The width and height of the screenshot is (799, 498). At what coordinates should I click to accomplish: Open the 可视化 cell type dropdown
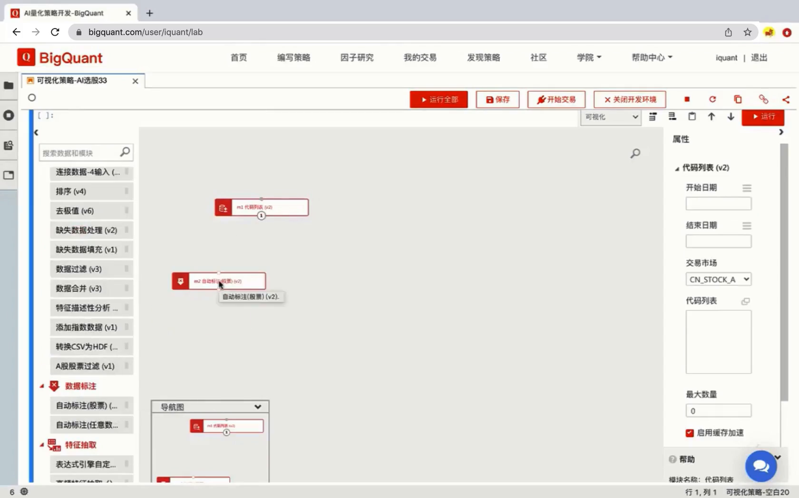(611, 117)
